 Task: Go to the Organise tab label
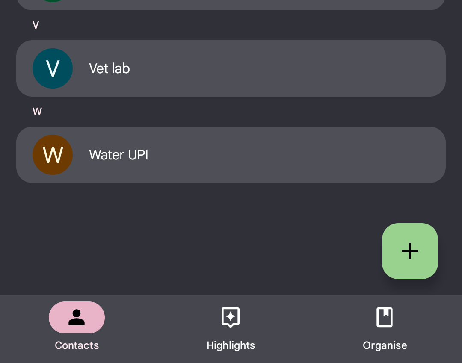(x=385, y=345)
